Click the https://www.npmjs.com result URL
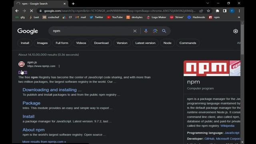256x144 pixels. click(41, 66)
